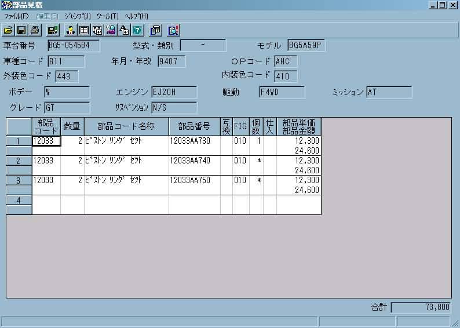Click the four-pane grid toolbar icon

point(84,30)
